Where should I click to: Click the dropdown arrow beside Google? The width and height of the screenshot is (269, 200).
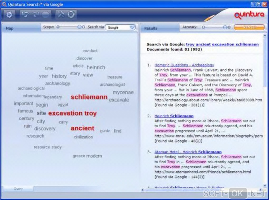pos(132,27)
